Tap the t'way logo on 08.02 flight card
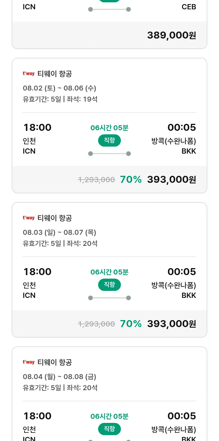 (29, 74)
